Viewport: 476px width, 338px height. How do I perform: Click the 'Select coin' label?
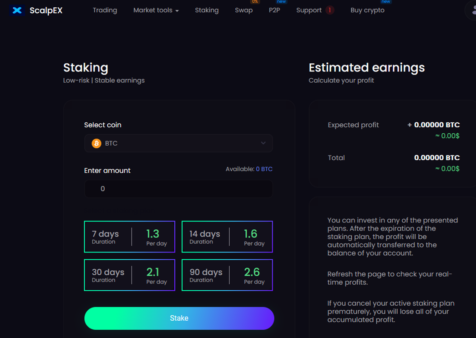[102, 125]
